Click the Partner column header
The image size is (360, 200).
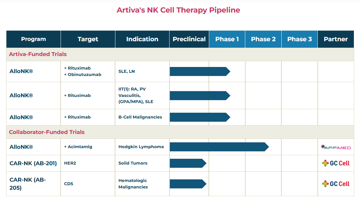tap(336, 39)
